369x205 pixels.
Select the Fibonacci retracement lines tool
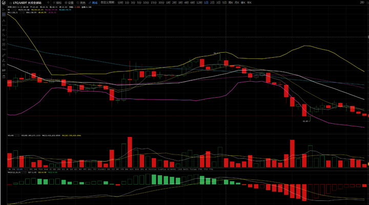[x=4, y=40]
